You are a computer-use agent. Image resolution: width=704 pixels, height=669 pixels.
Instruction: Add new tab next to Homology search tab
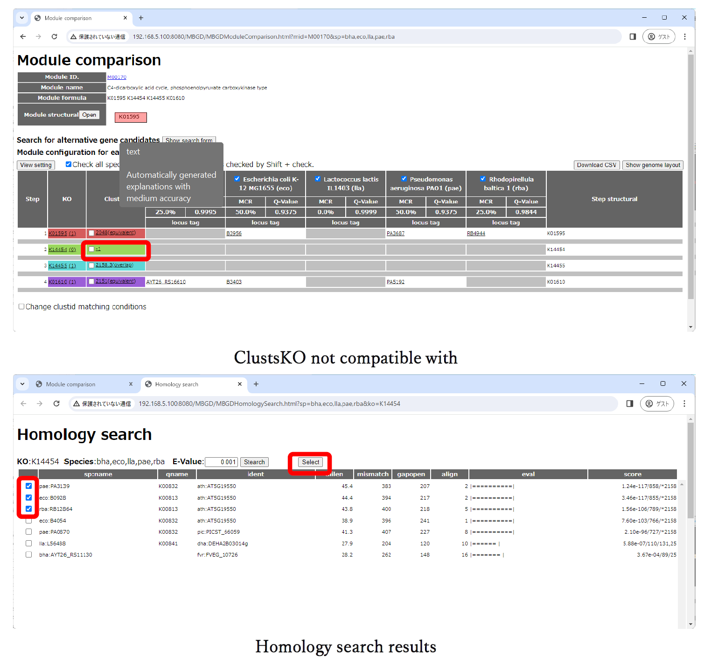(x=256, y=384)
